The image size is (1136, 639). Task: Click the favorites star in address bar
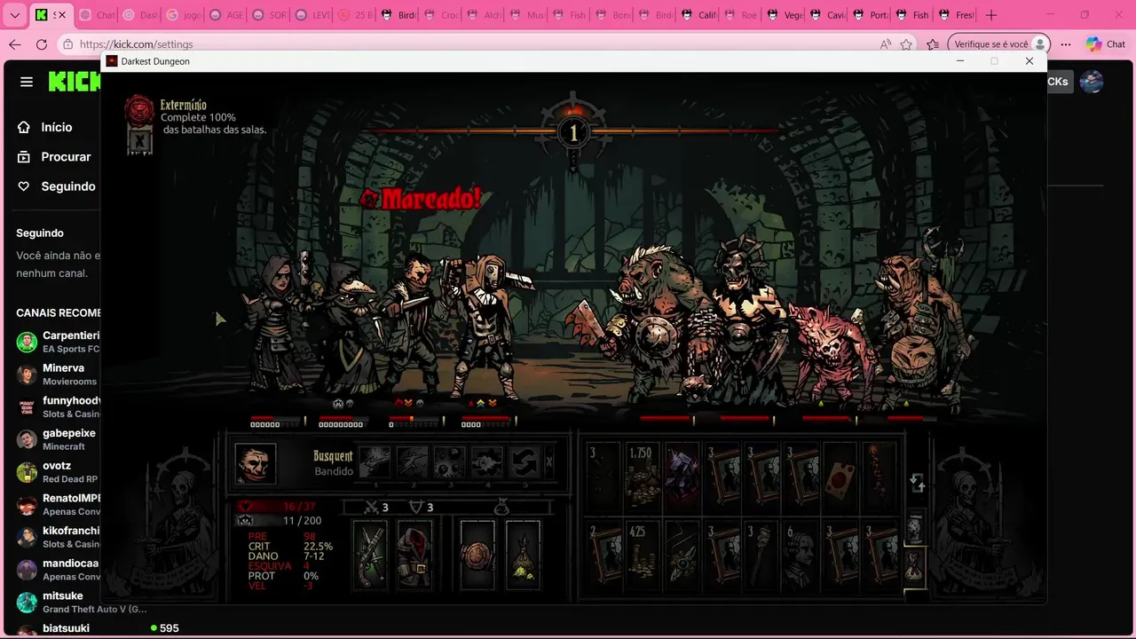[906, 44]
